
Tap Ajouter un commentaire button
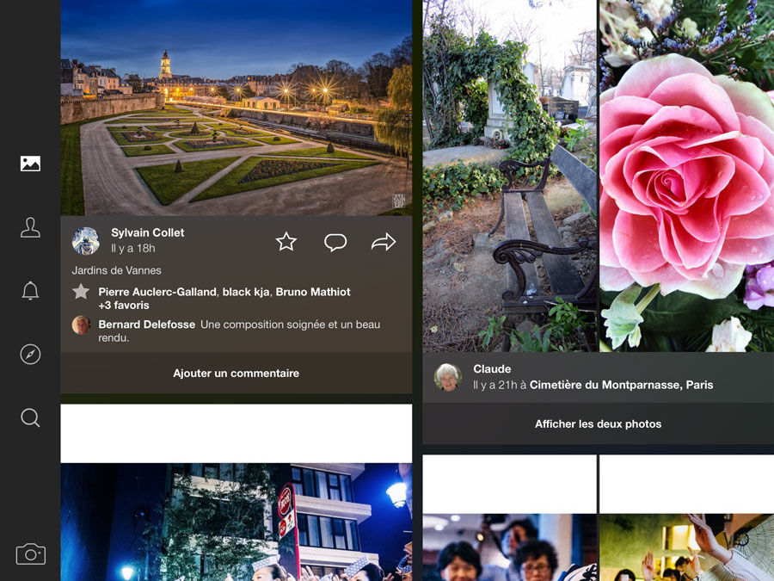(236, 373)
